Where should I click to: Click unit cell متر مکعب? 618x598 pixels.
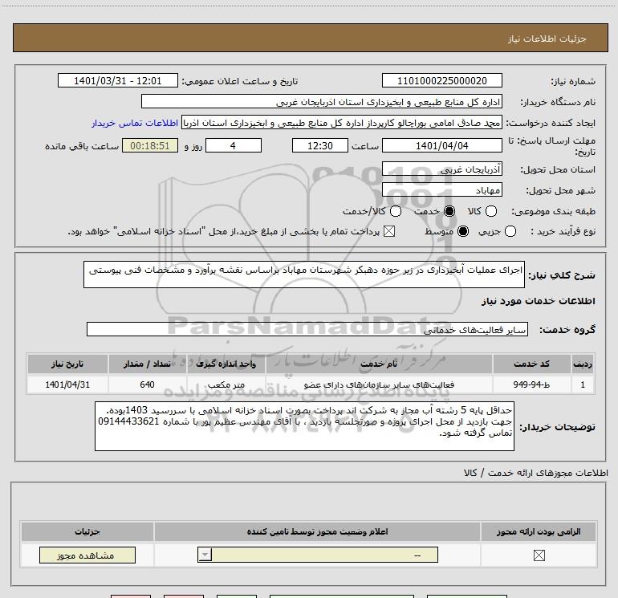226,384
